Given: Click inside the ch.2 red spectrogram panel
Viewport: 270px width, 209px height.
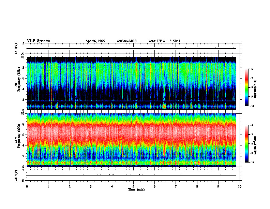Looking at the screenshot, I should click(x=132, y=140).
